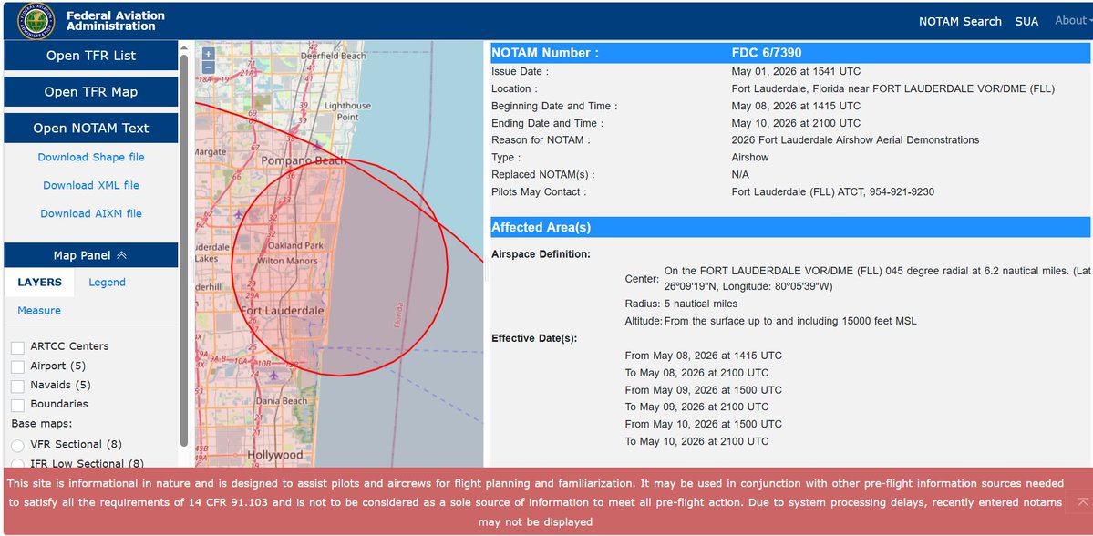This screenshot has height=536, width=1093.
Task: Zoom out on the map
Action: tap(208, 67)
